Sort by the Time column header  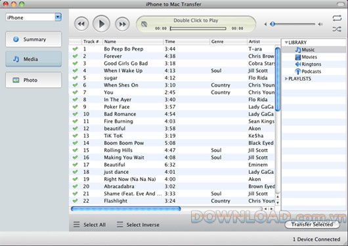pos(186,41)
